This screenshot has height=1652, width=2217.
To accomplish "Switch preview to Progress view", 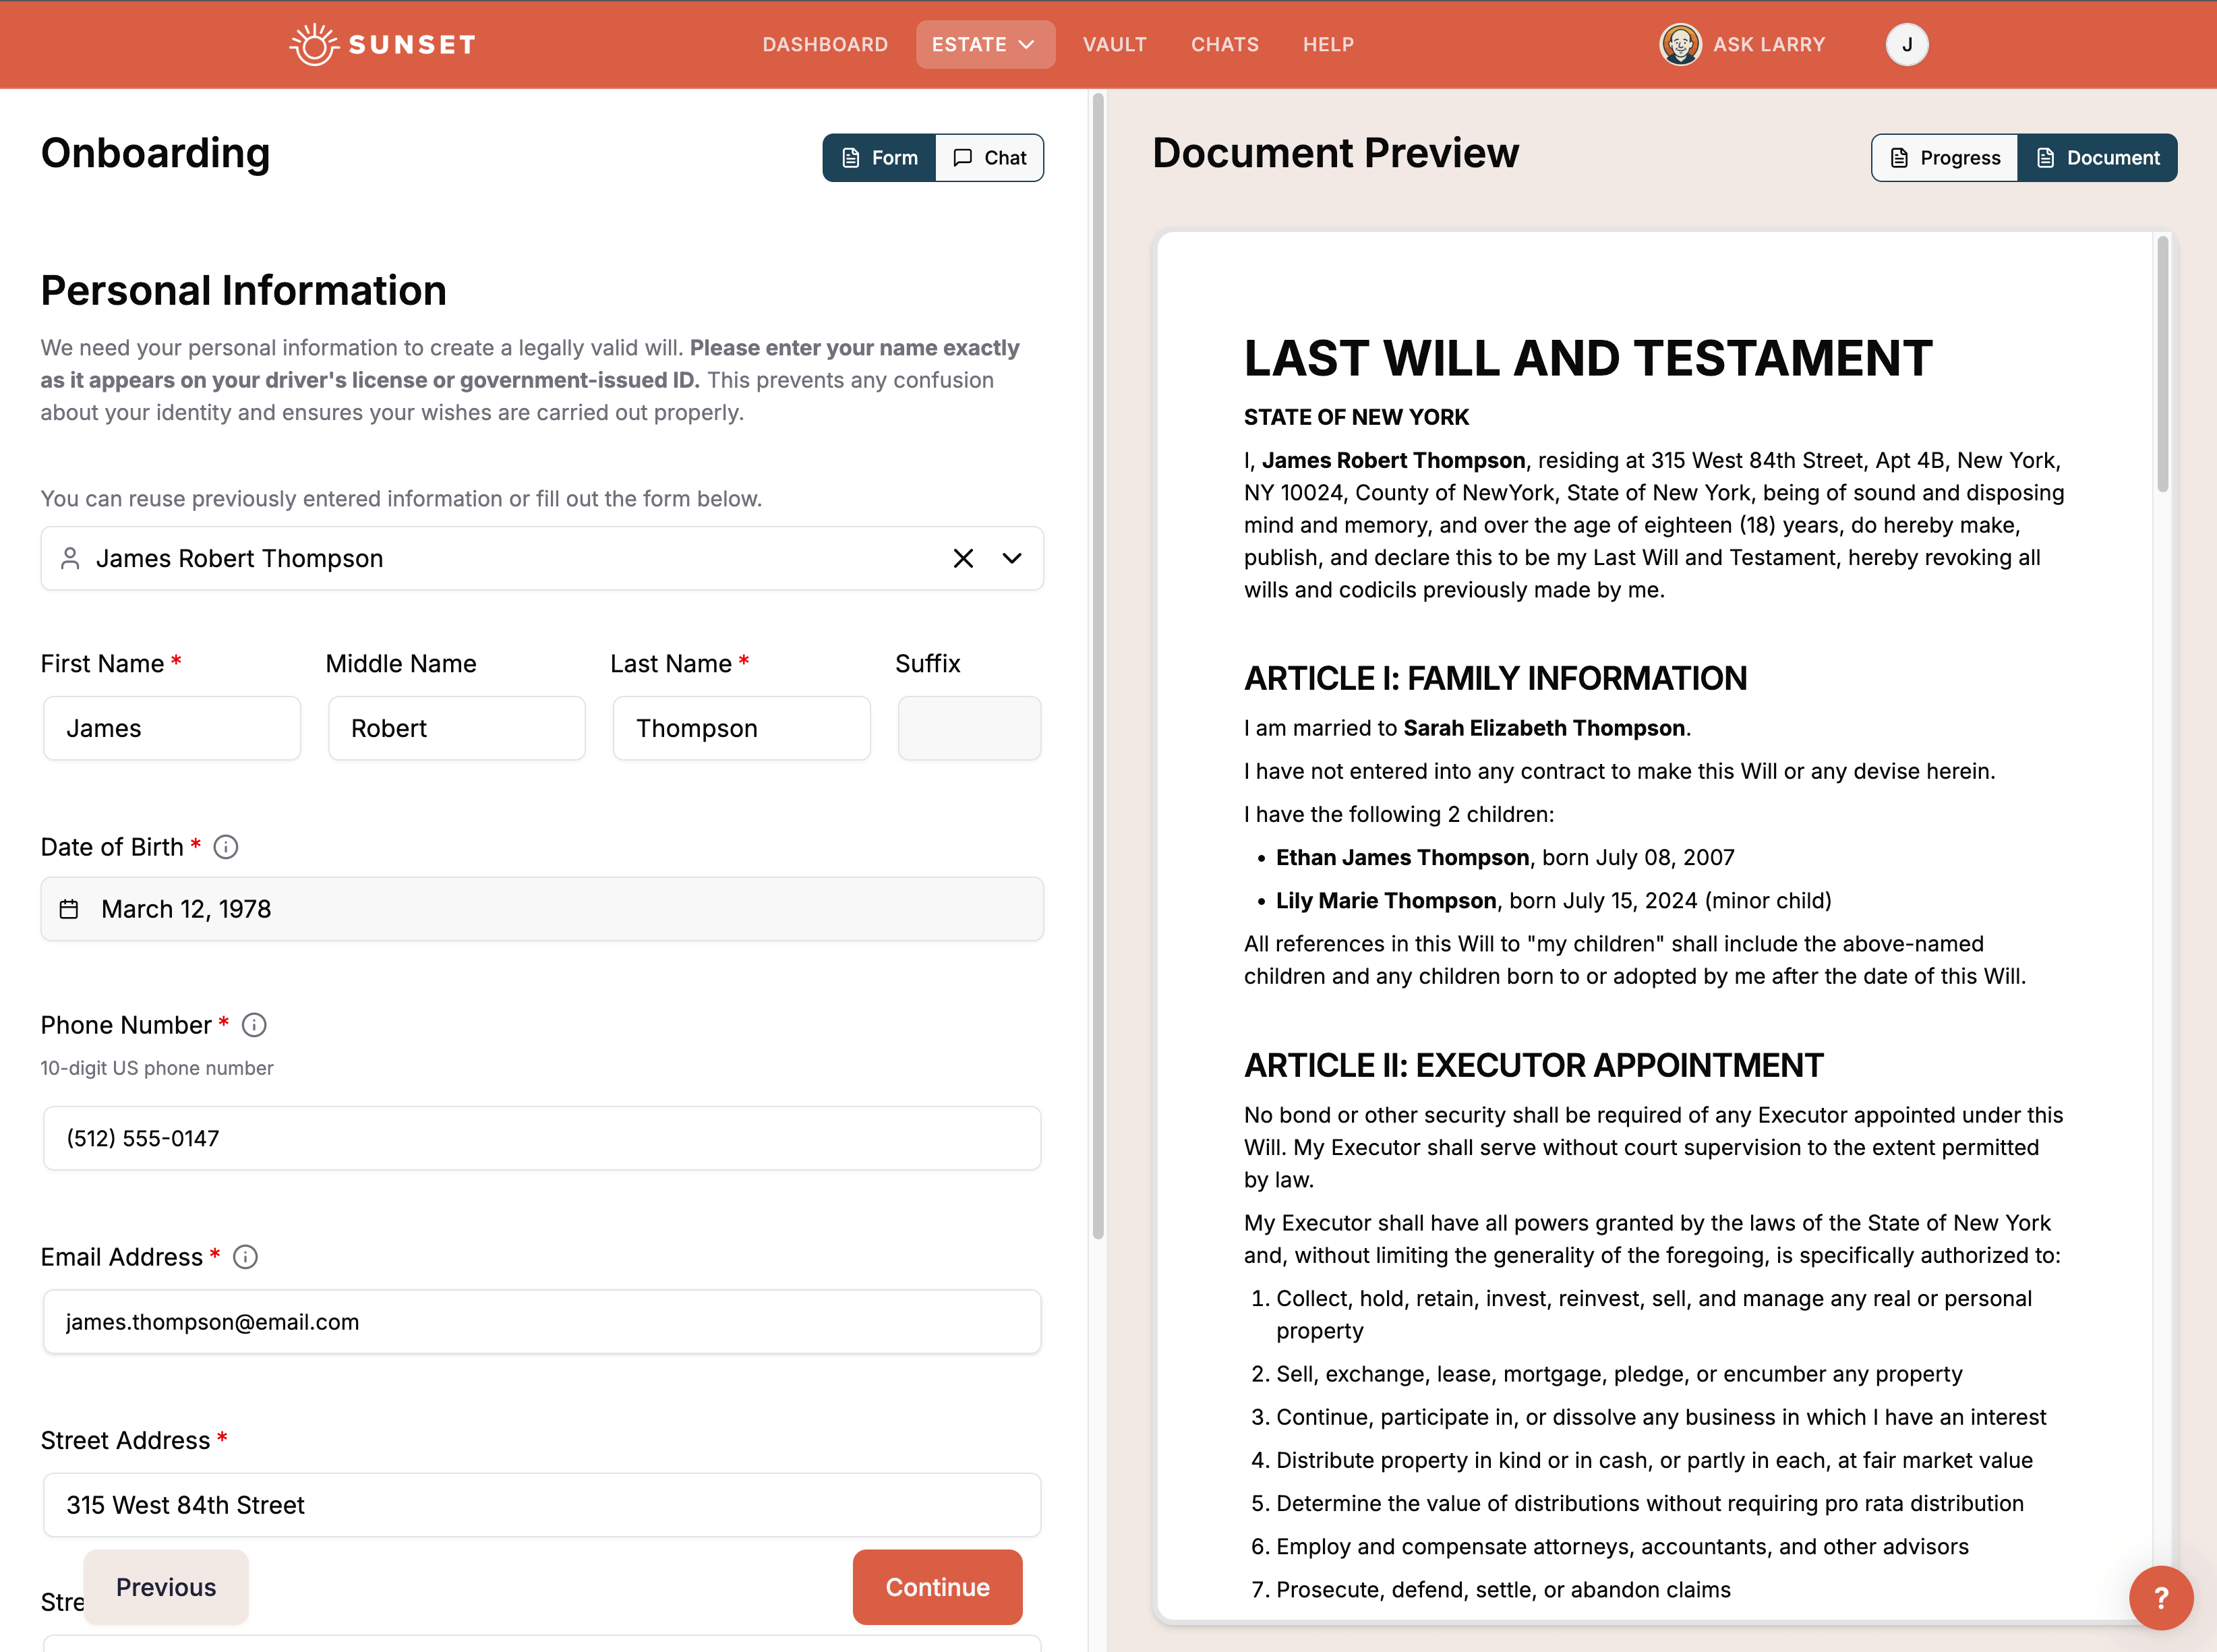I will (1943, 157).
